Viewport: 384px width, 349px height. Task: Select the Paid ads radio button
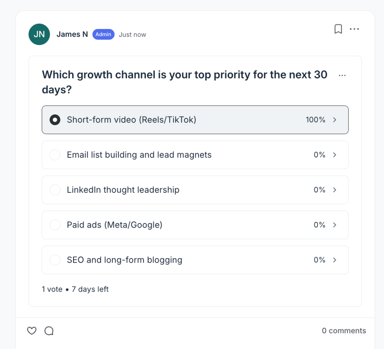(55, 225)
